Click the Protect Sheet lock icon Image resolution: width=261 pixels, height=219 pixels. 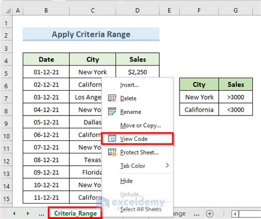112,152
